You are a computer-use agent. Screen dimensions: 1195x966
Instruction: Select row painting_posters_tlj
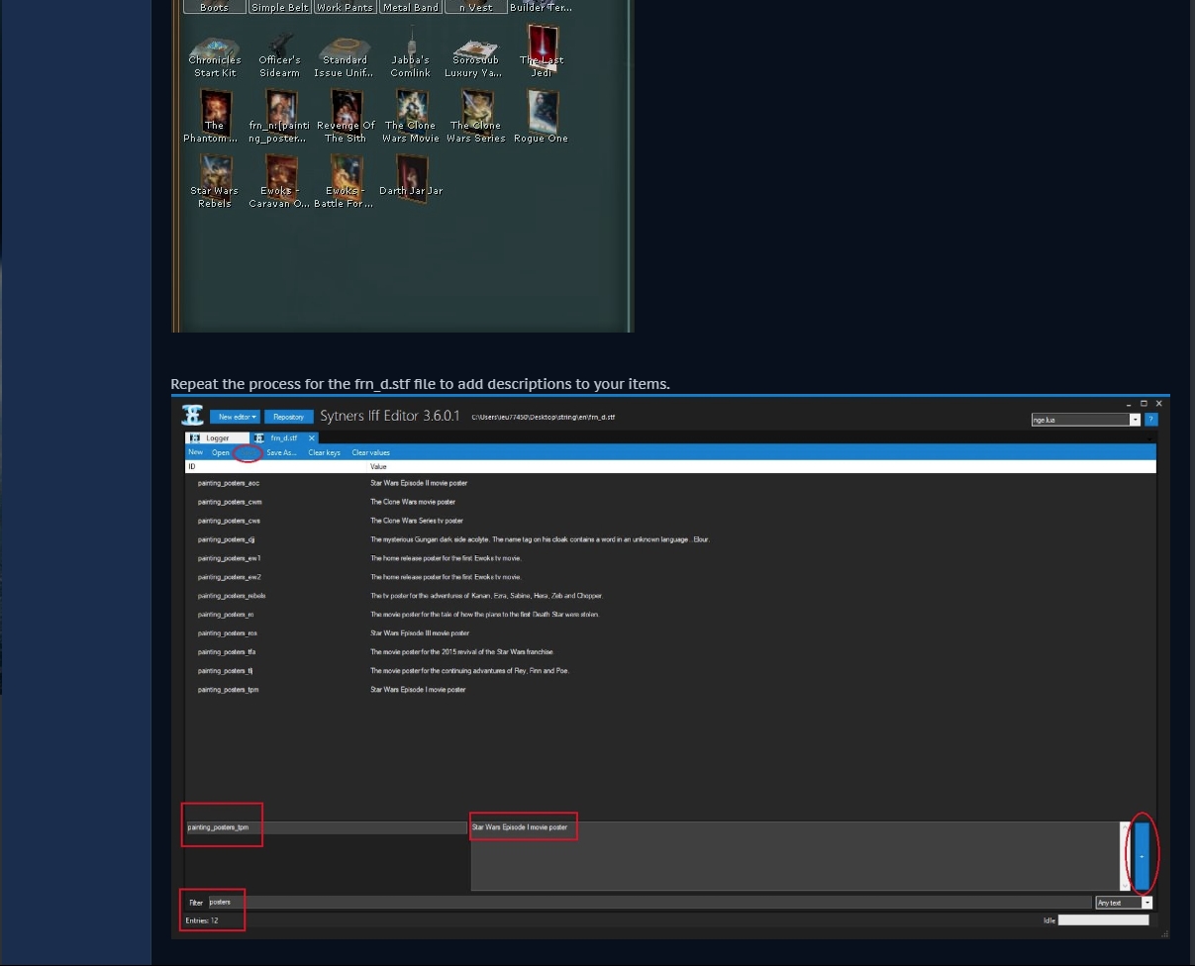(670, 671)
